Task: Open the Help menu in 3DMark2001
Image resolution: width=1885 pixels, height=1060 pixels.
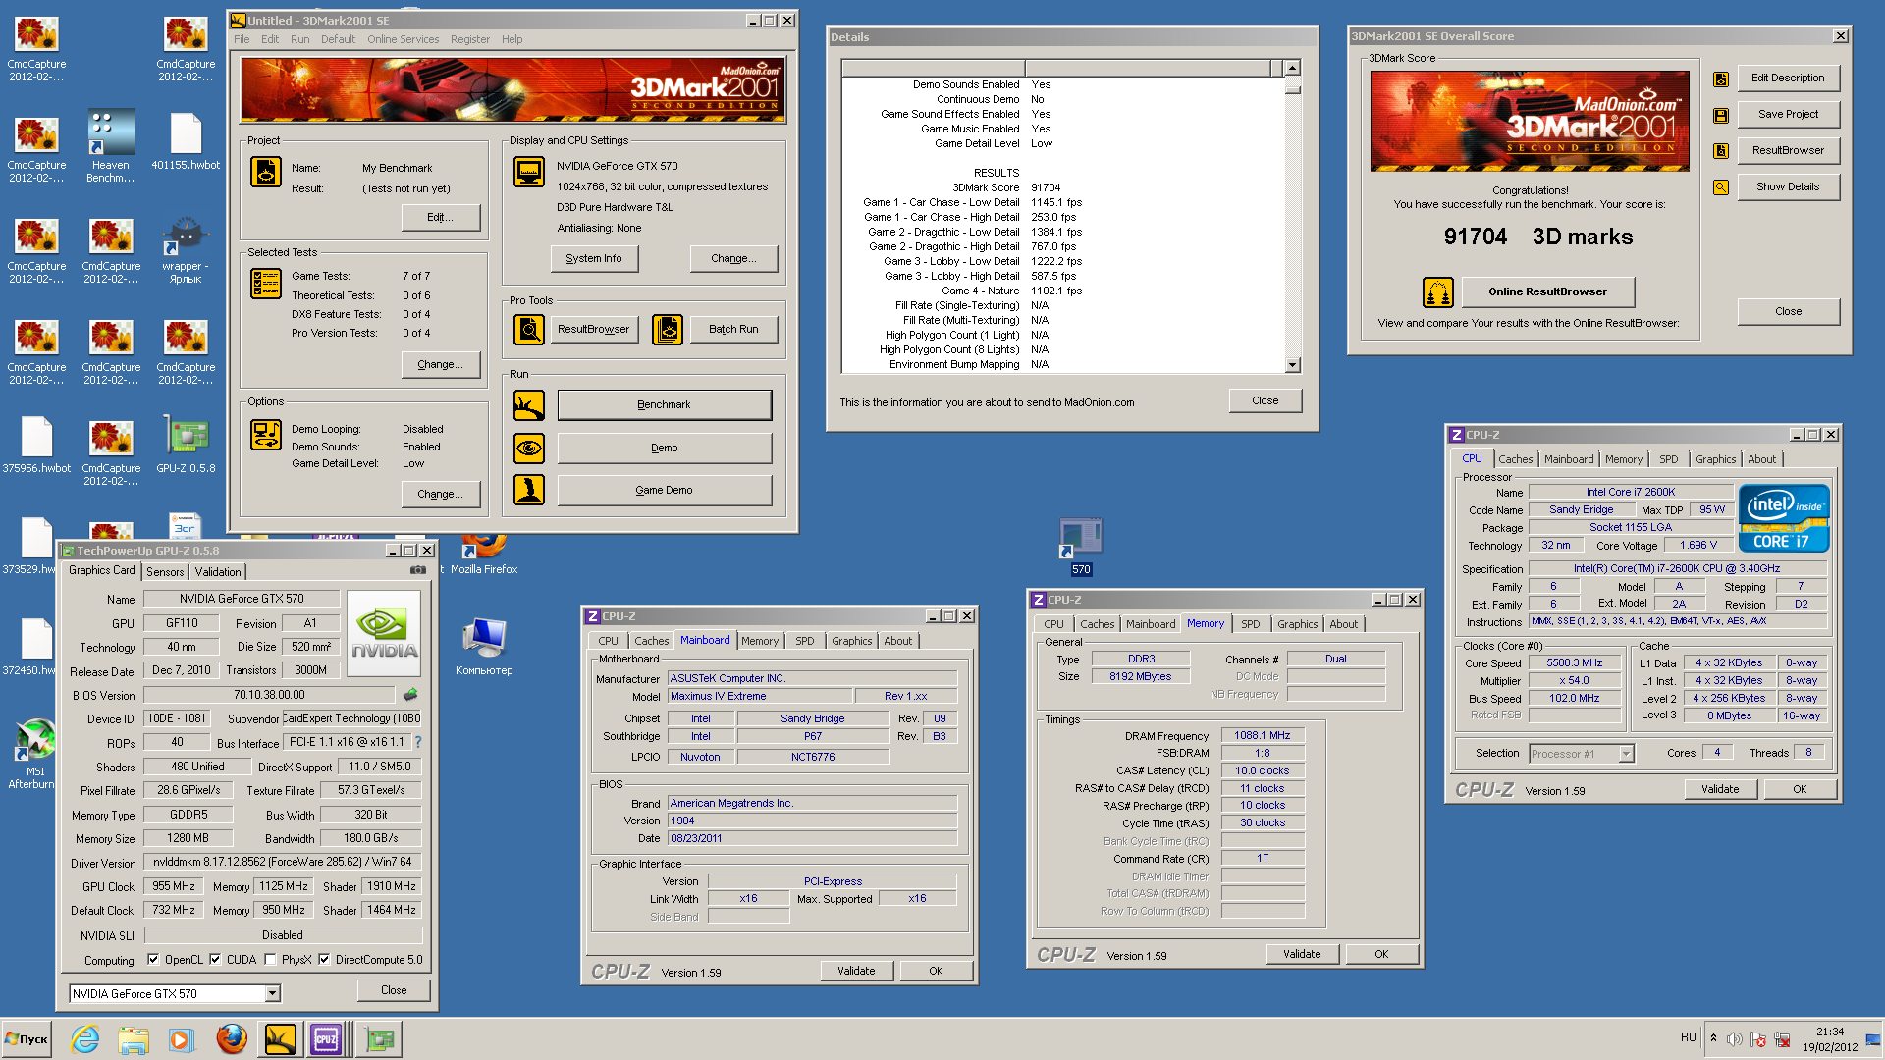Action: (x=512, y=39)
